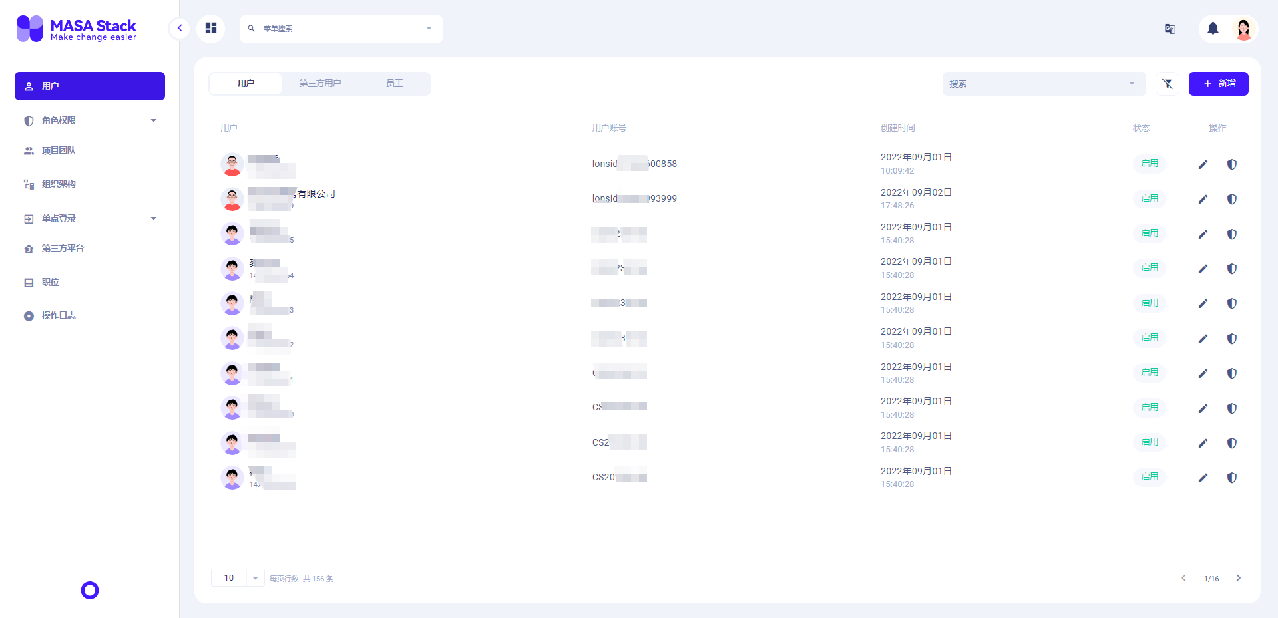Open the 菜单搜索 dropdown
The width and height of the screenshot is (1278, 618).
pyautogui.click(x=341, y=29)
